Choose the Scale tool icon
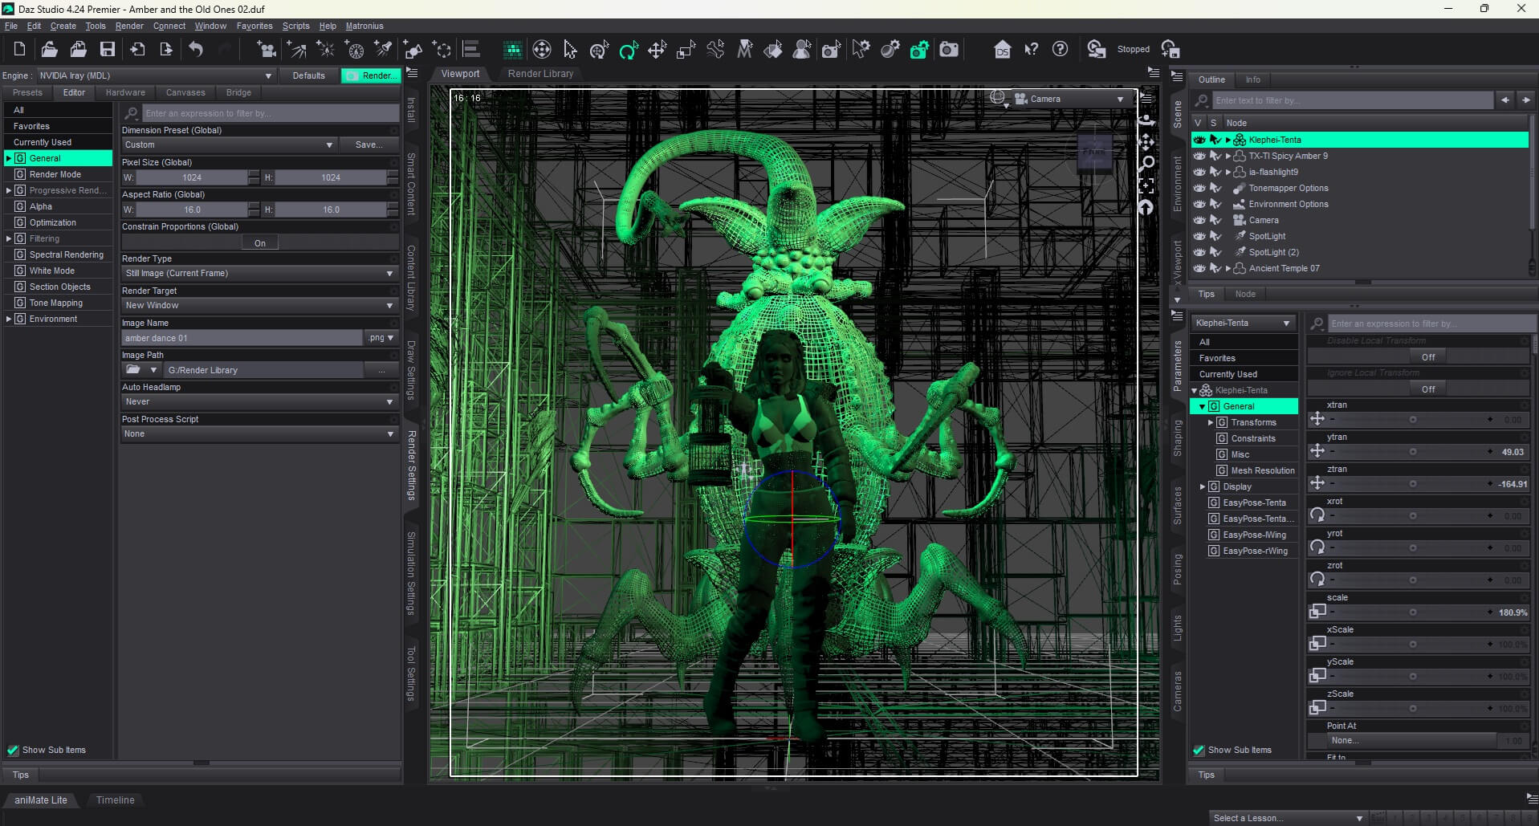1539x826 pixels. (x=686, y=50)
